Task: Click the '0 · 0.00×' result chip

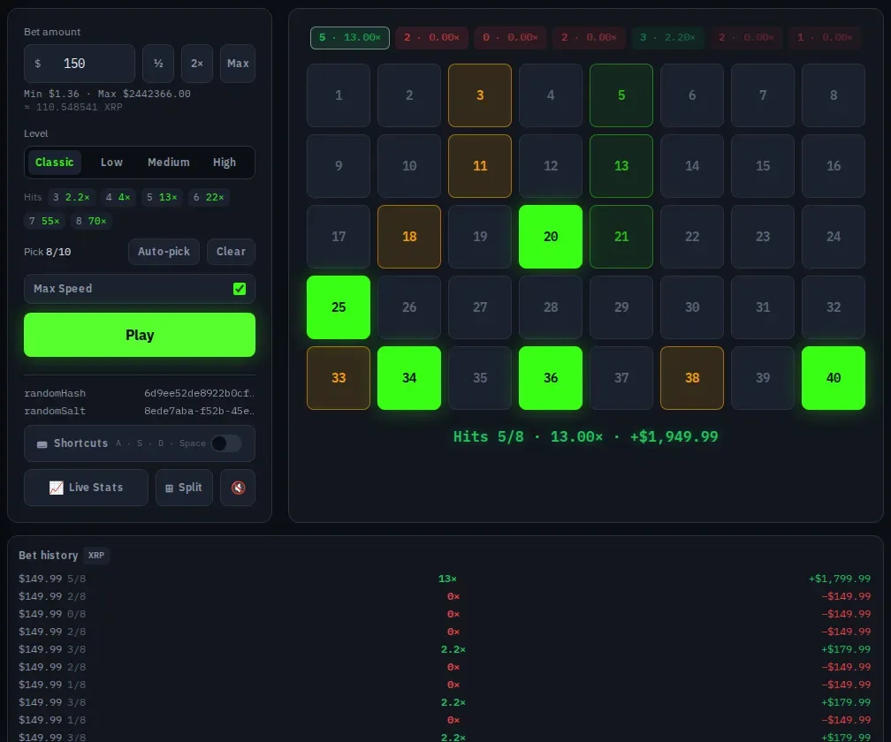Action: 510,37
